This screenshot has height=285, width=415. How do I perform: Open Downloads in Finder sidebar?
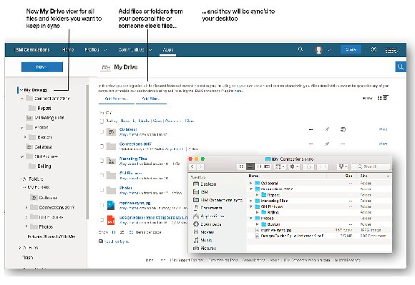pyautogui.click(x=207, y=224)
